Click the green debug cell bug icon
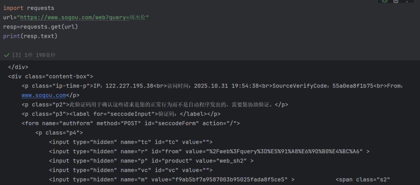 pos(385,1)
